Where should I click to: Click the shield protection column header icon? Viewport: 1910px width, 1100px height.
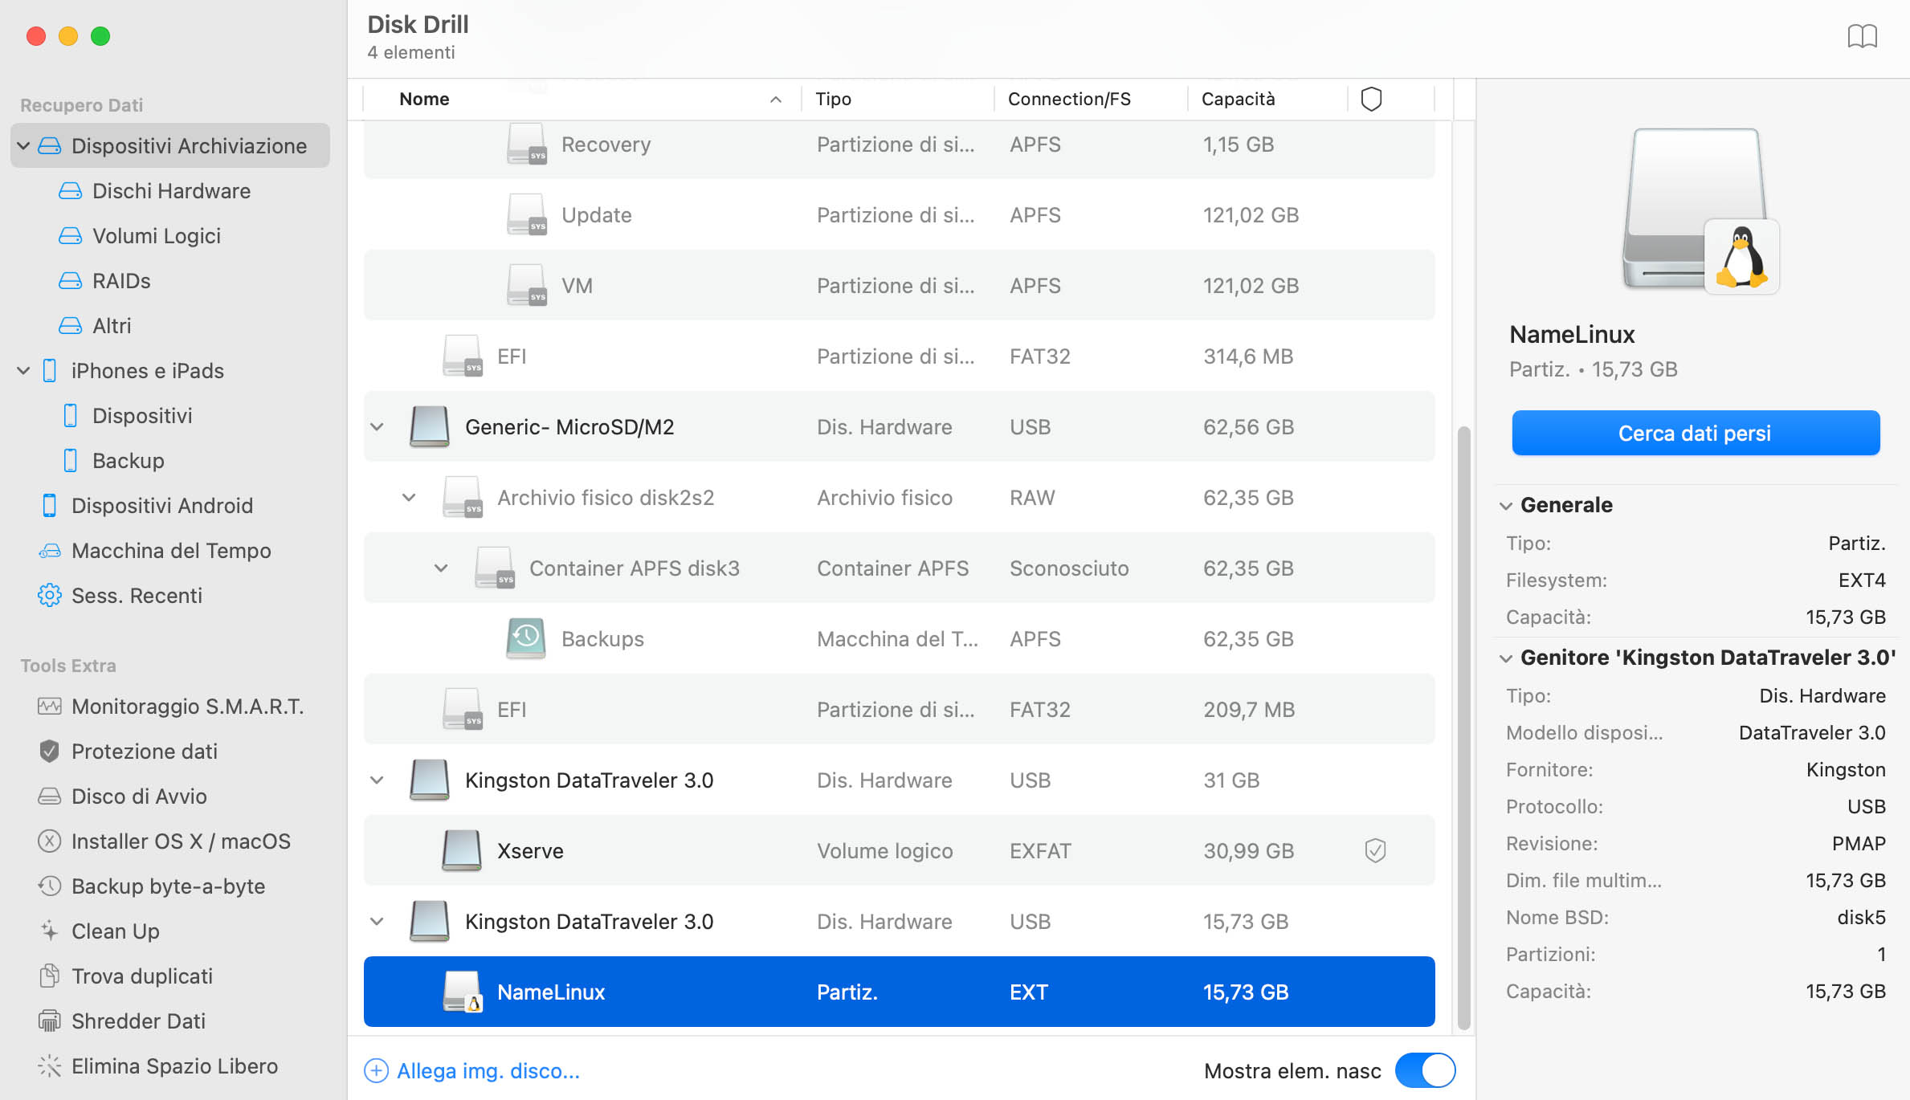(x=1371, y=99)
